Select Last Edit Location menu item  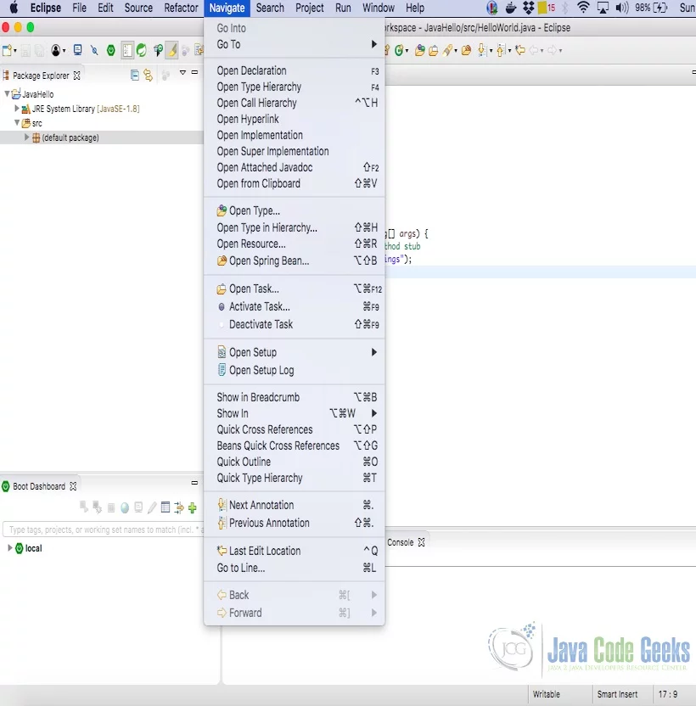[295, 551]
